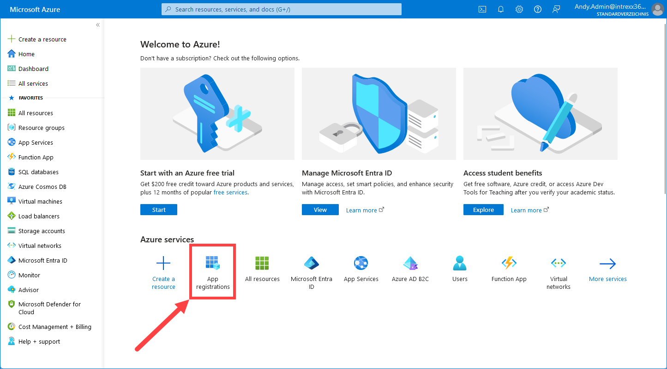The width and height of the screenshot is (667, 369).
Task: Click the Manage Microsoft Entra ID heading
Action: 347,173
